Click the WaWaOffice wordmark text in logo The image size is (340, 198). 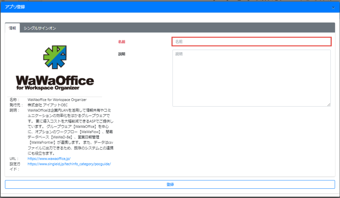pyautogui.click(x=55, y=80)
